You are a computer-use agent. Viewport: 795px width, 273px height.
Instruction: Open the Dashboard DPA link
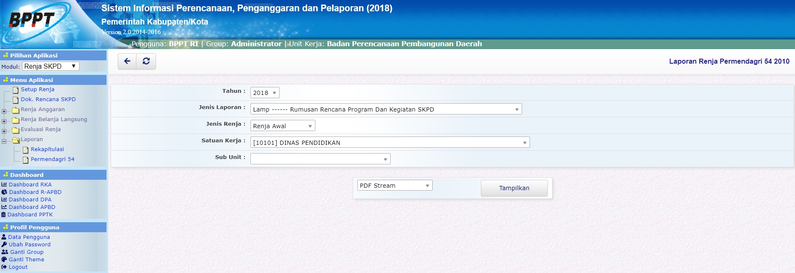point(30,199)
